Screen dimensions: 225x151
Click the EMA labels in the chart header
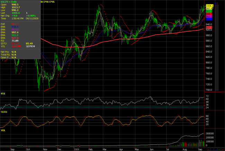coord(48,2)
